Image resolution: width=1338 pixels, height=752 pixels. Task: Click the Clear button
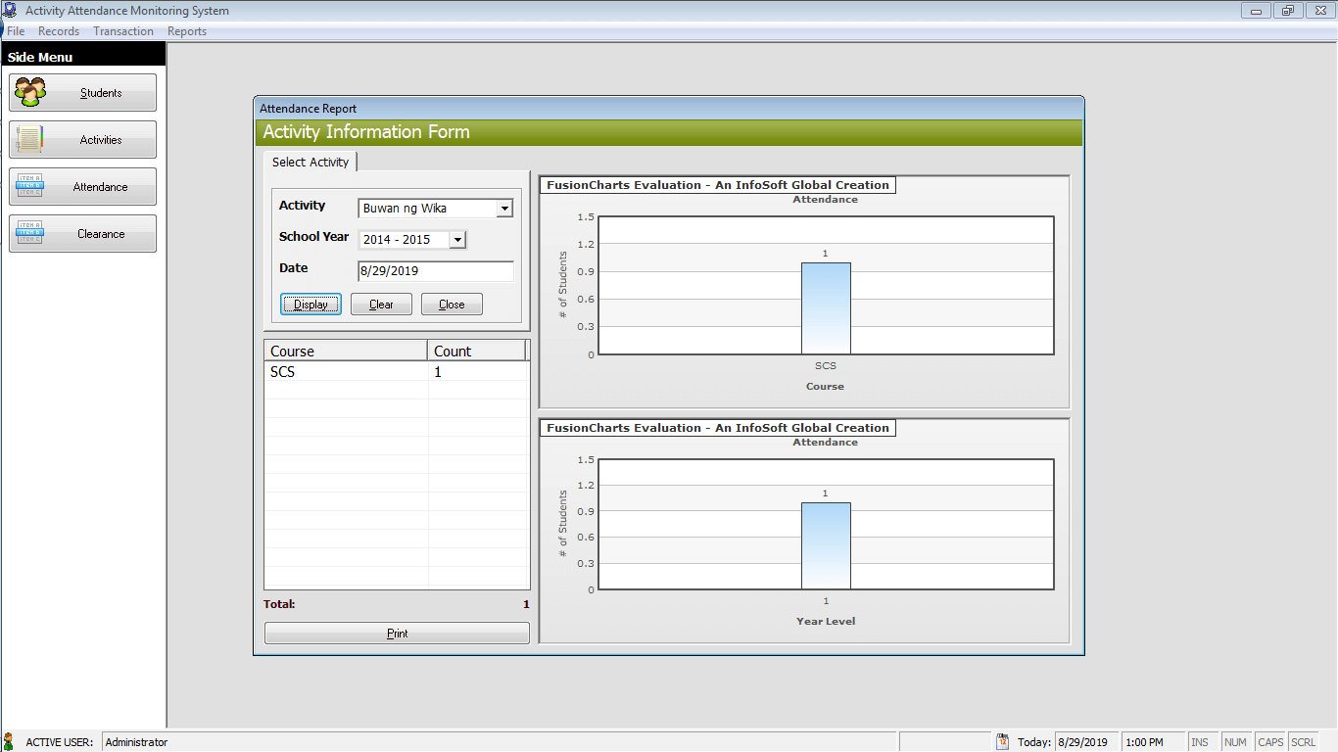381,305
